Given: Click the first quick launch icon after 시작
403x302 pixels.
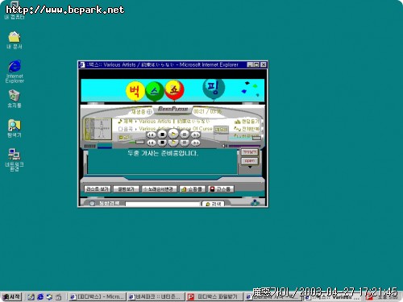Looking at the screenshot, I should click(31, 297).
